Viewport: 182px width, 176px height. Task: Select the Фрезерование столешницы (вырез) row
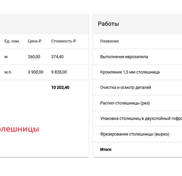click(138, 134)
